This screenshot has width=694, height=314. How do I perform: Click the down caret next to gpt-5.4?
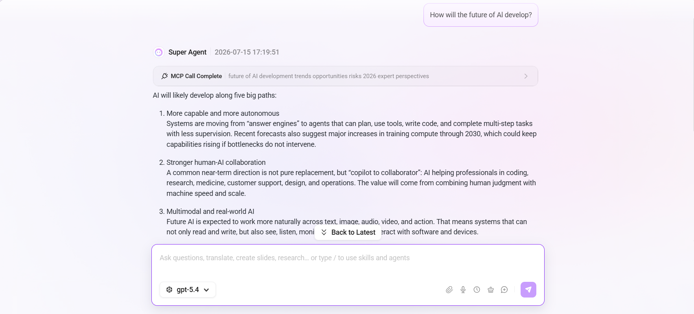pyautogui.click(x=206, y=290)
